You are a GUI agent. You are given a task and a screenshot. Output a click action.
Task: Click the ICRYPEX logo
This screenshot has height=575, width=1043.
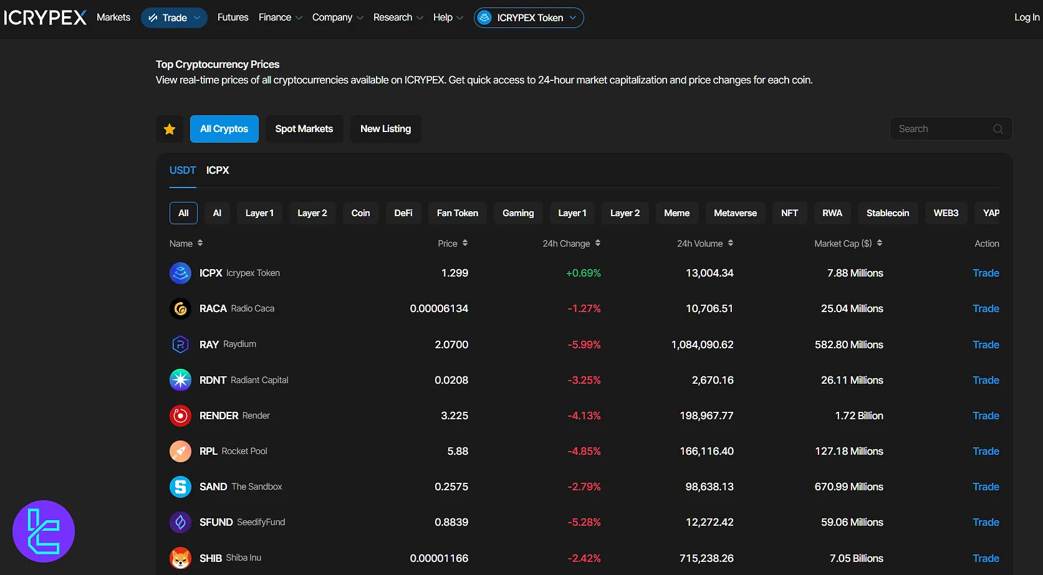point(45,17)
